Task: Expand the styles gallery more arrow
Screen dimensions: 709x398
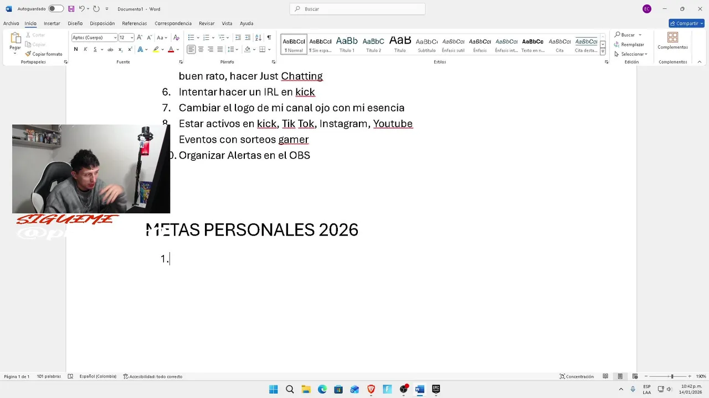Action: point(603,52)
